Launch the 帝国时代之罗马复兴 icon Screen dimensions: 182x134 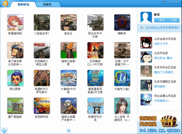42,78
